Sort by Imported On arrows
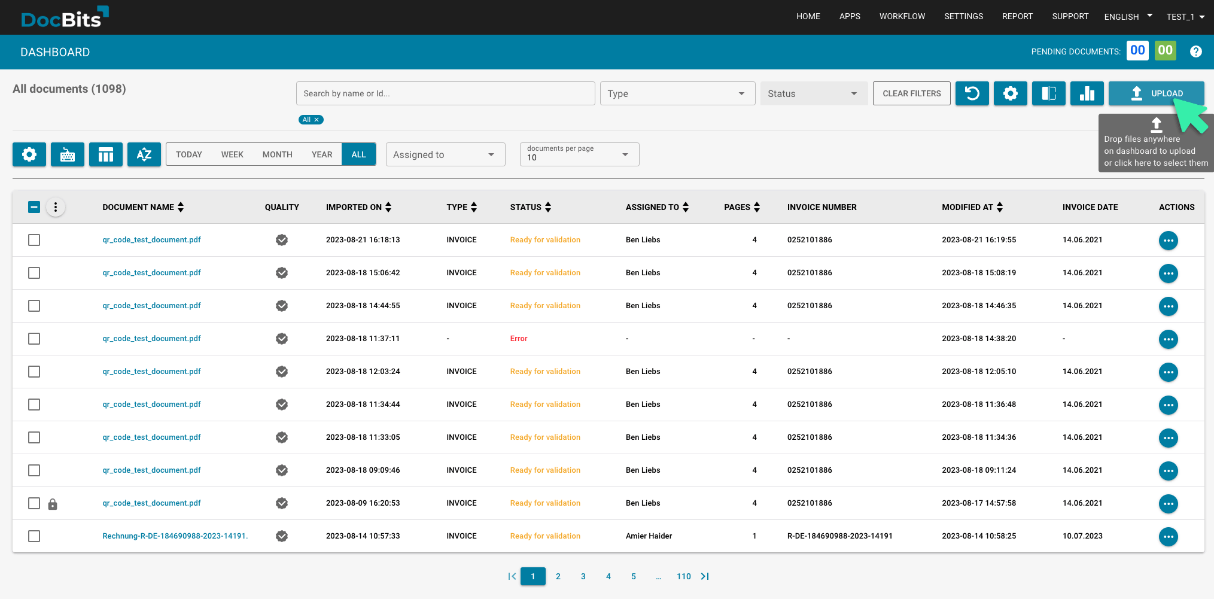Viewport: 1214px width, 599px height. pyautogui.click(x=388, y=207)
